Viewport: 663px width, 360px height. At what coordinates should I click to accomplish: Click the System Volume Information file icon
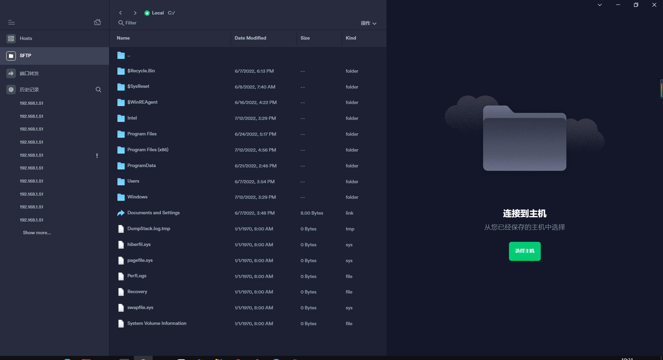point(121,323)
